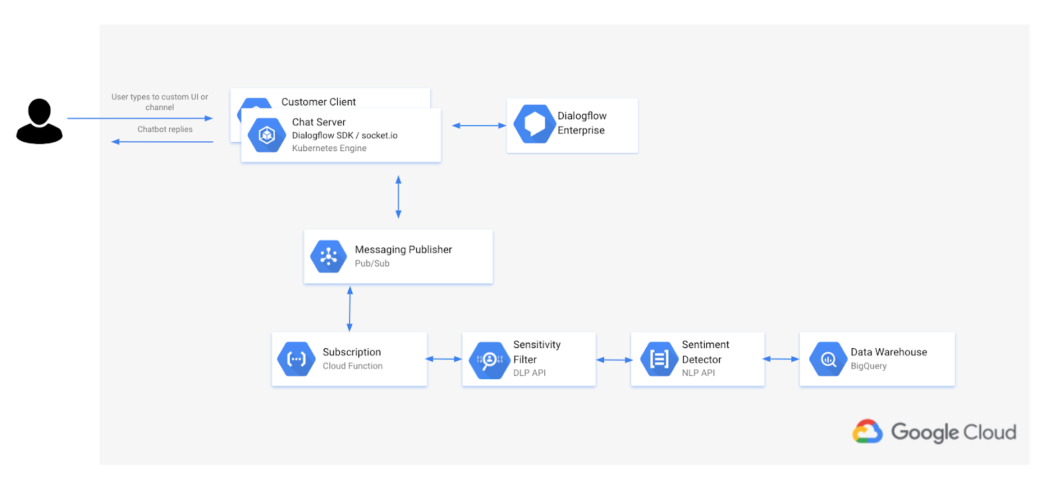Click the Subscription title

pos(352,352)
